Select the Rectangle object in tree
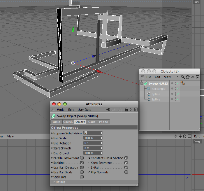The image size is (204, 191). [159, 89]
